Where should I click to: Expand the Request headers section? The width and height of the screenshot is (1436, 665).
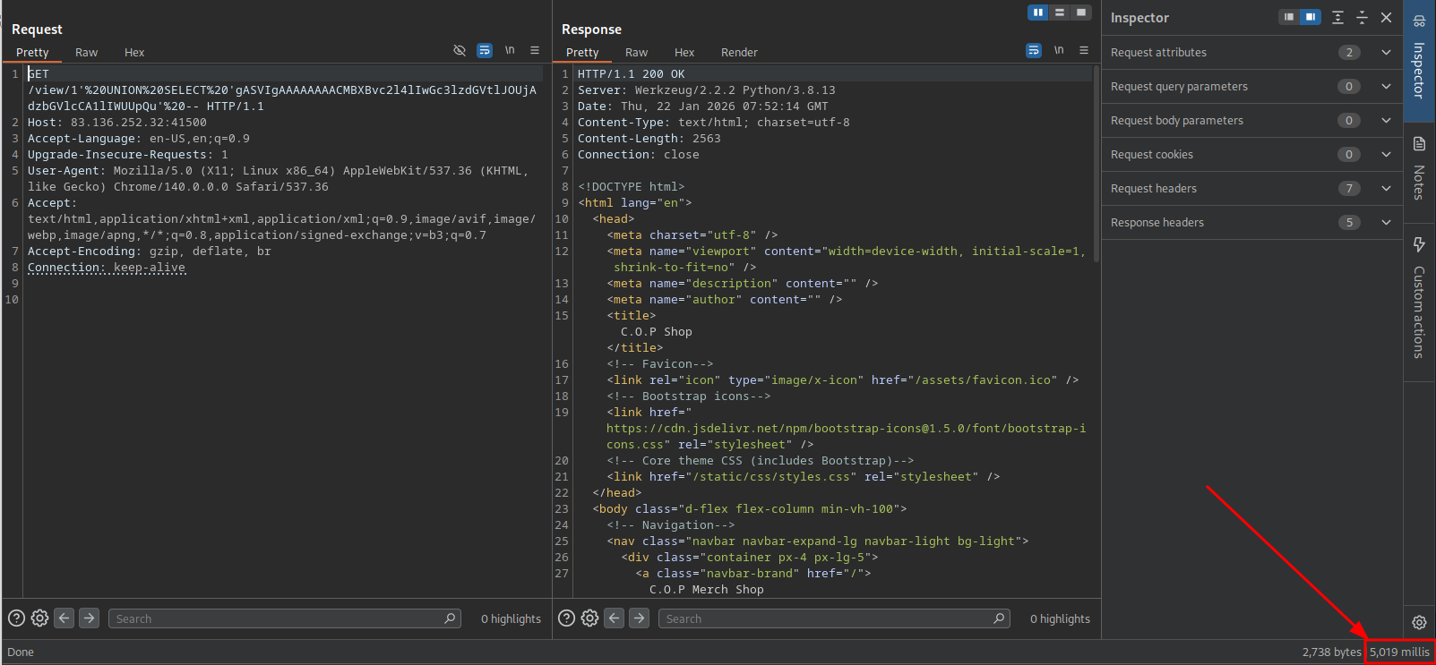coord(1386,189)
